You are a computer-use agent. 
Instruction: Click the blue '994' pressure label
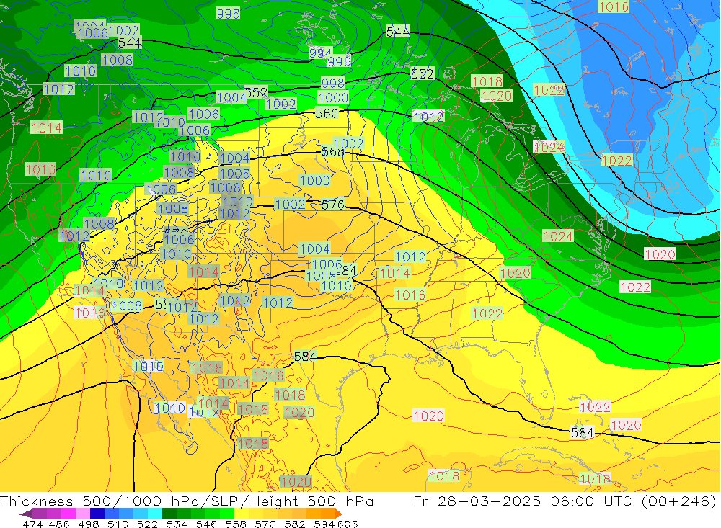pyautogui.click(x=320, y=53)
